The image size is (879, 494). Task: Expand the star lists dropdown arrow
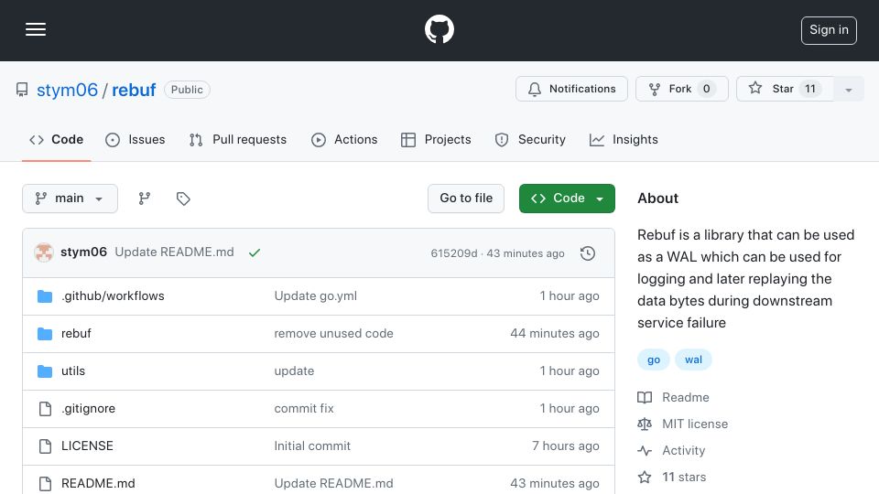pyautogui.click(x=849, y=90)
